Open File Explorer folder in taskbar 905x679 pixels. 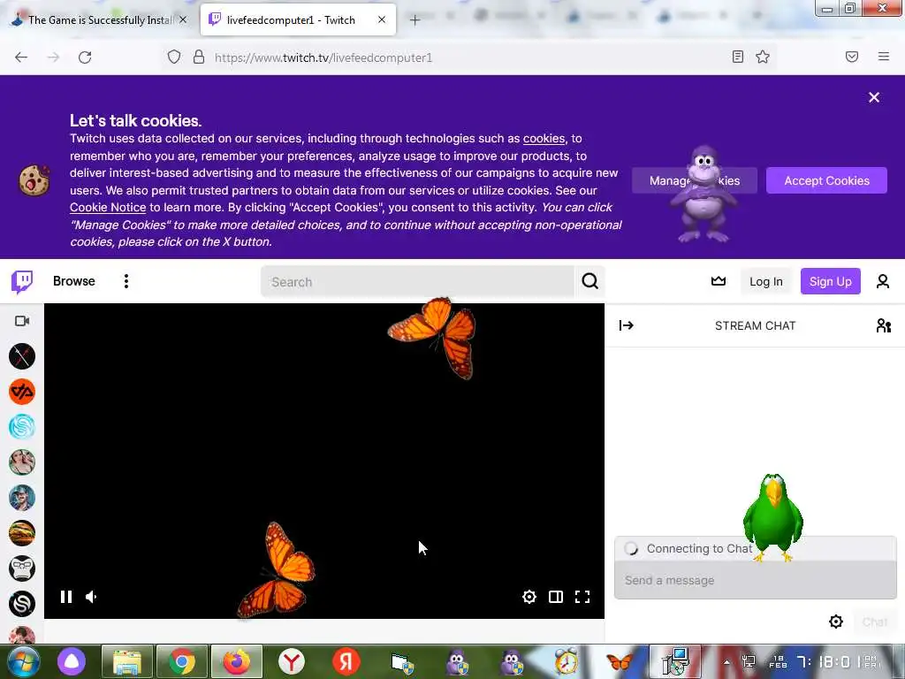(127, 661)
